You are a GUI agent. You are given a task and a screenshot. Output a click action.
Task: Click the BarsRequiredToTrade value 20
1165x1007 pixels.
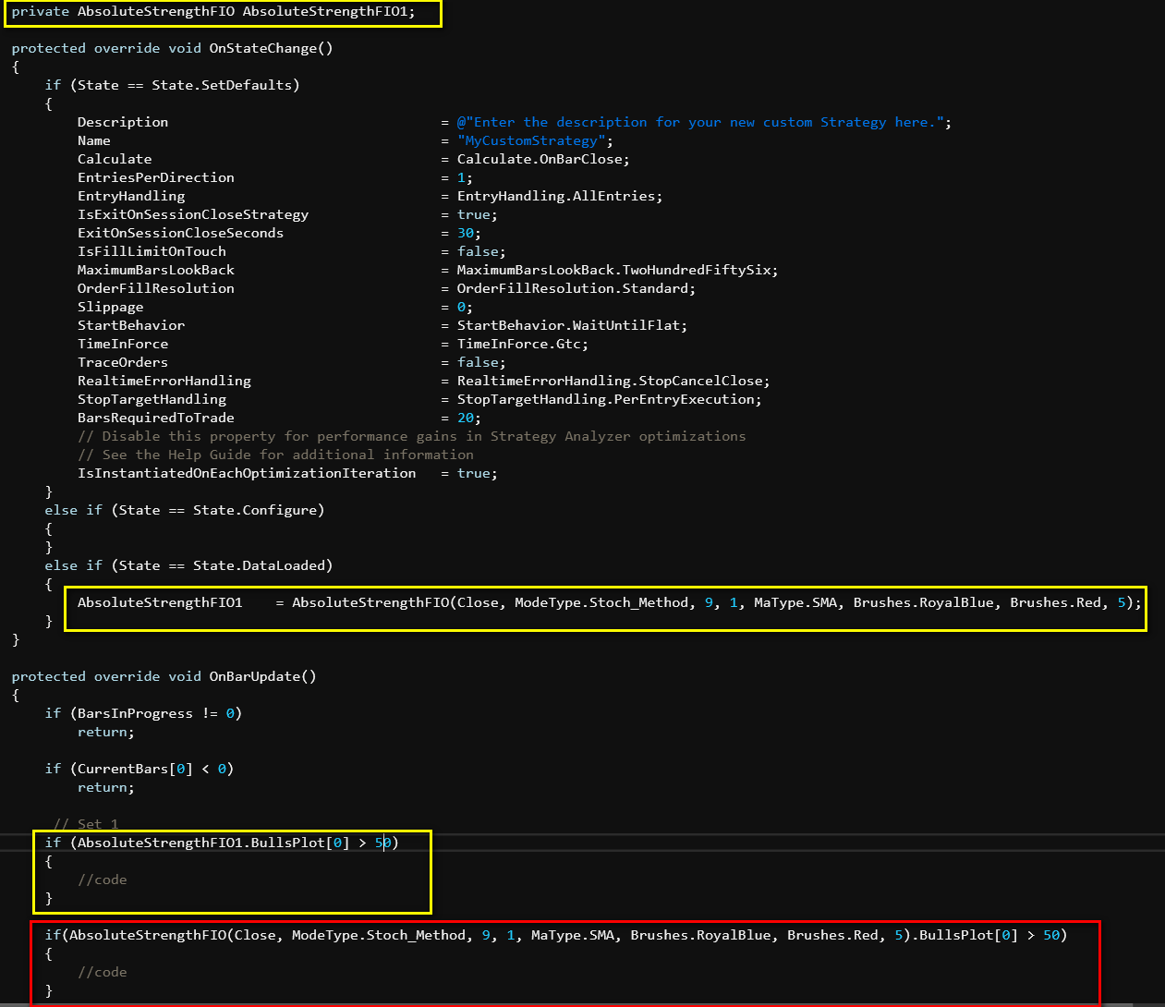[x=465, y=418]
